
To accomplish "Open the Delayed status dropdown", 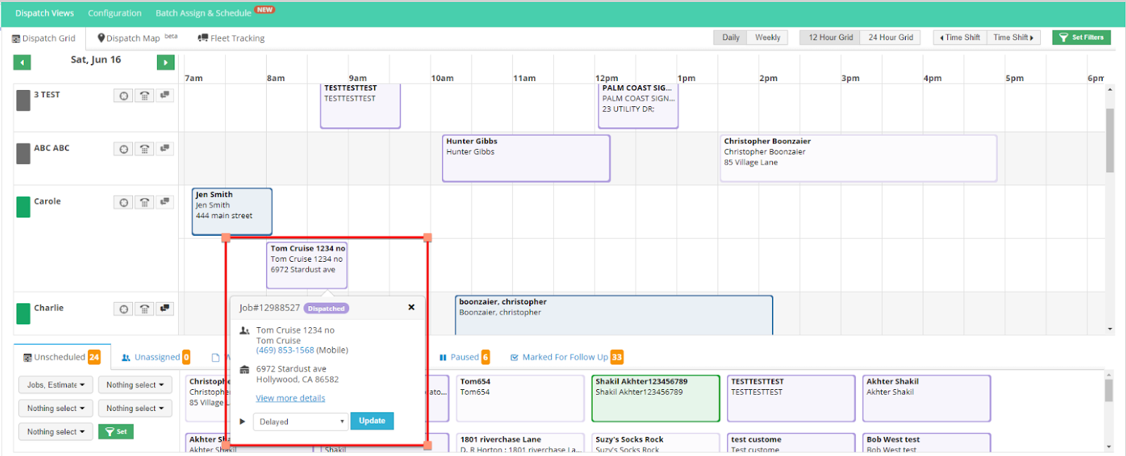I will [301, 422].
